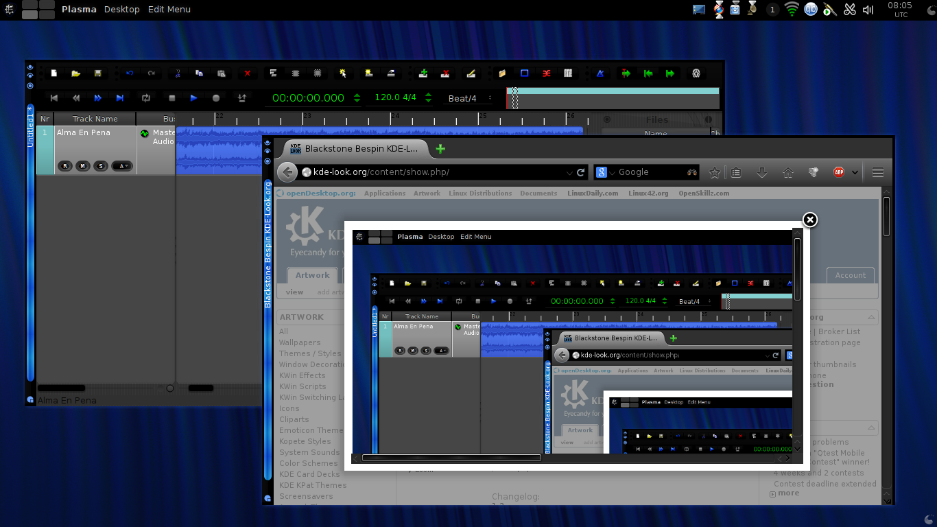This screenshot has width=937, height=527.
Task: Click the Copy icon in DAW toolbar
Action: tap(199, 73)
